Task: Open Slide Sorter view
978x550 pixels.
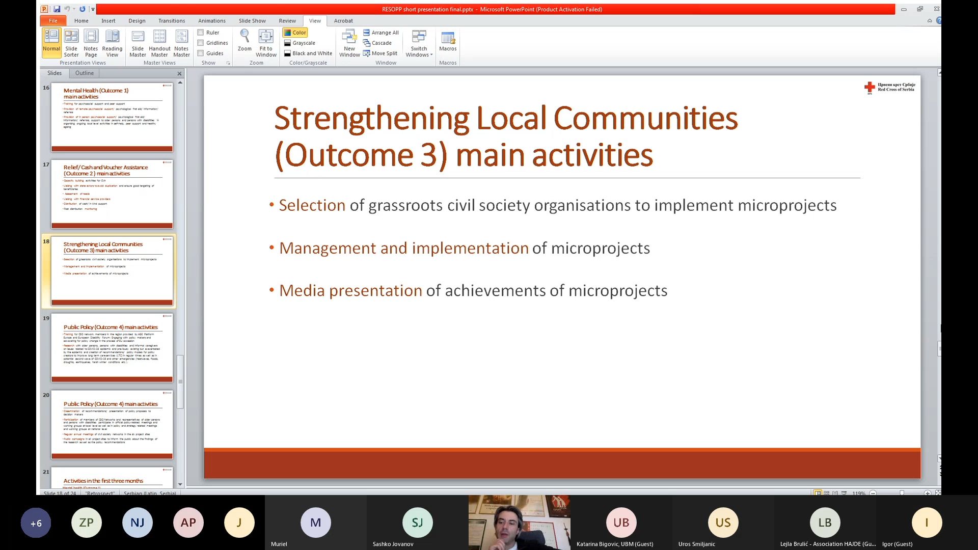Action: pyautogui.click(x=71, y=43)
